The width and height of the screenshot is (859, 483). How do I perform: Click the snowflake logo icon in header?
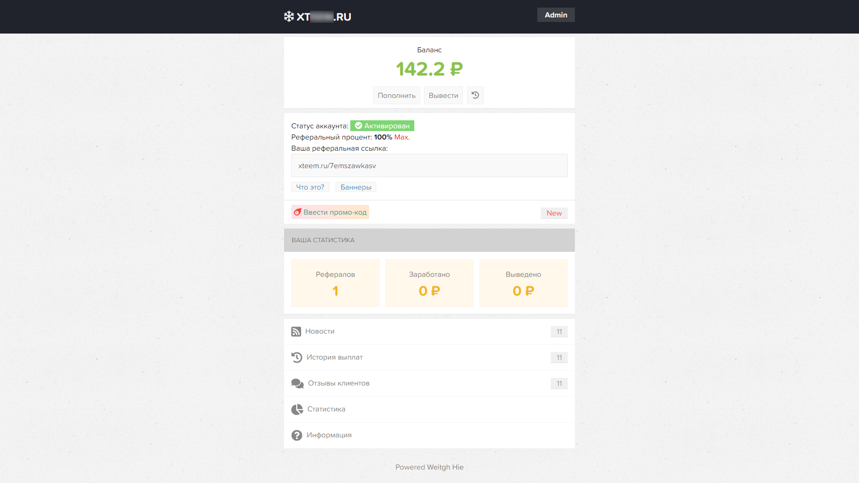289,17
